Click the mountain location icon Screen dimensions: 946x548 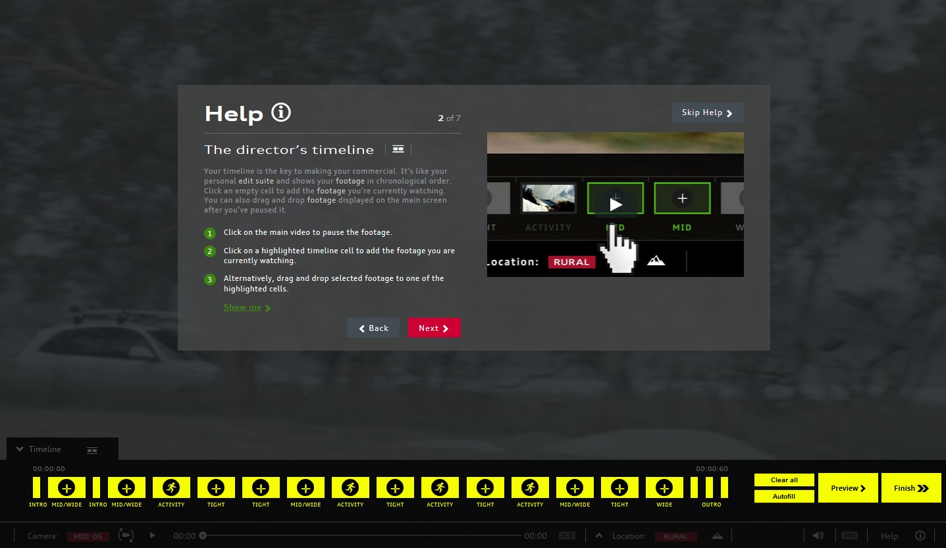(716, 536)
